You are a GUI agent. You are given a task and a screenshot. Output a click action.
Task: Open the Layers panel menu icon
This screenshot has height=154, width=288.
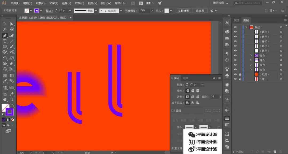click(x=285, y=20)
